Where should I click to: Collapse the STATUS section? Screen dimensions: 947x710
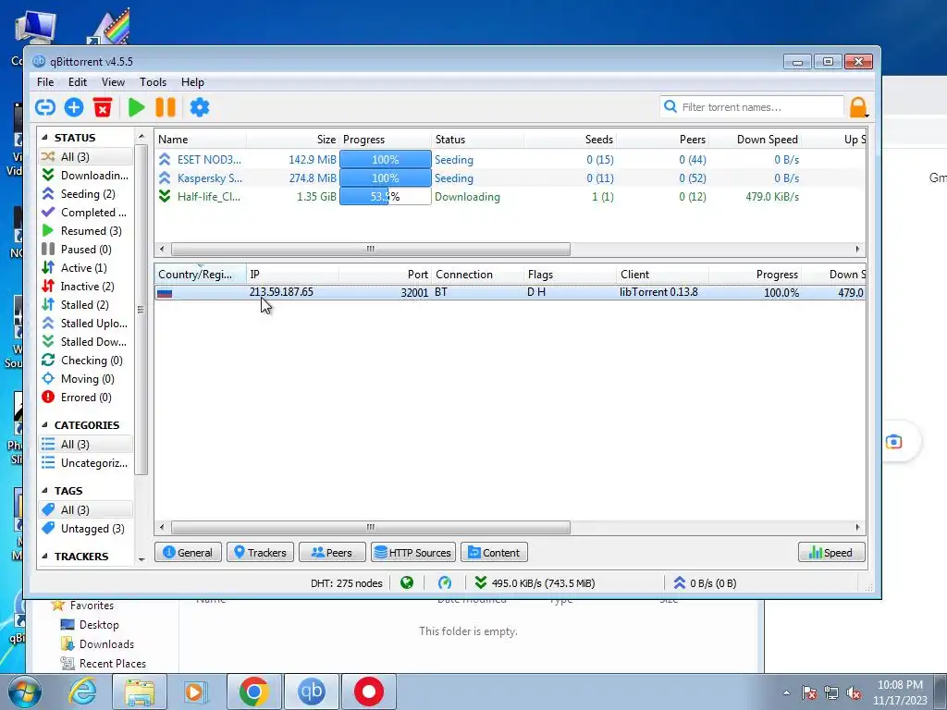[x=44, y=138]
